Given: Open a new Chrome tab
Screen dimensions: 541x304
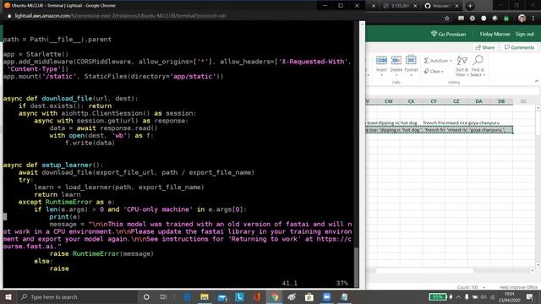Looking at the screenshot, I should pyautogui.click(x=470, y=6).
